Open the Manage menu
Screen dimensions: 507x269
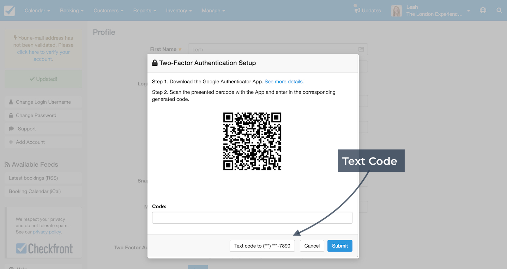point(213,11)
